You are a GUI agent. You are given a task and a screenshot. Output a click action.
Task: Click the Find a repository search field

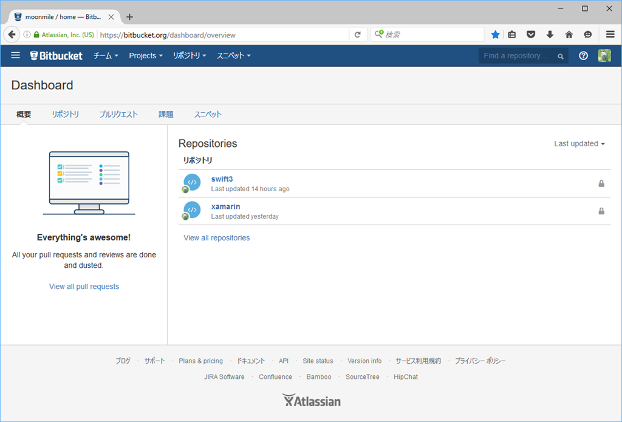(516, 56)
